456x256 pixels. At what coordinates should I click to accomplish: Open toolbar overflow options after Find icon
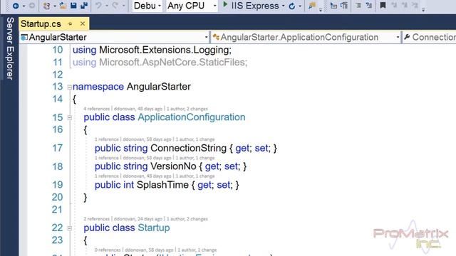pos(321,10)
